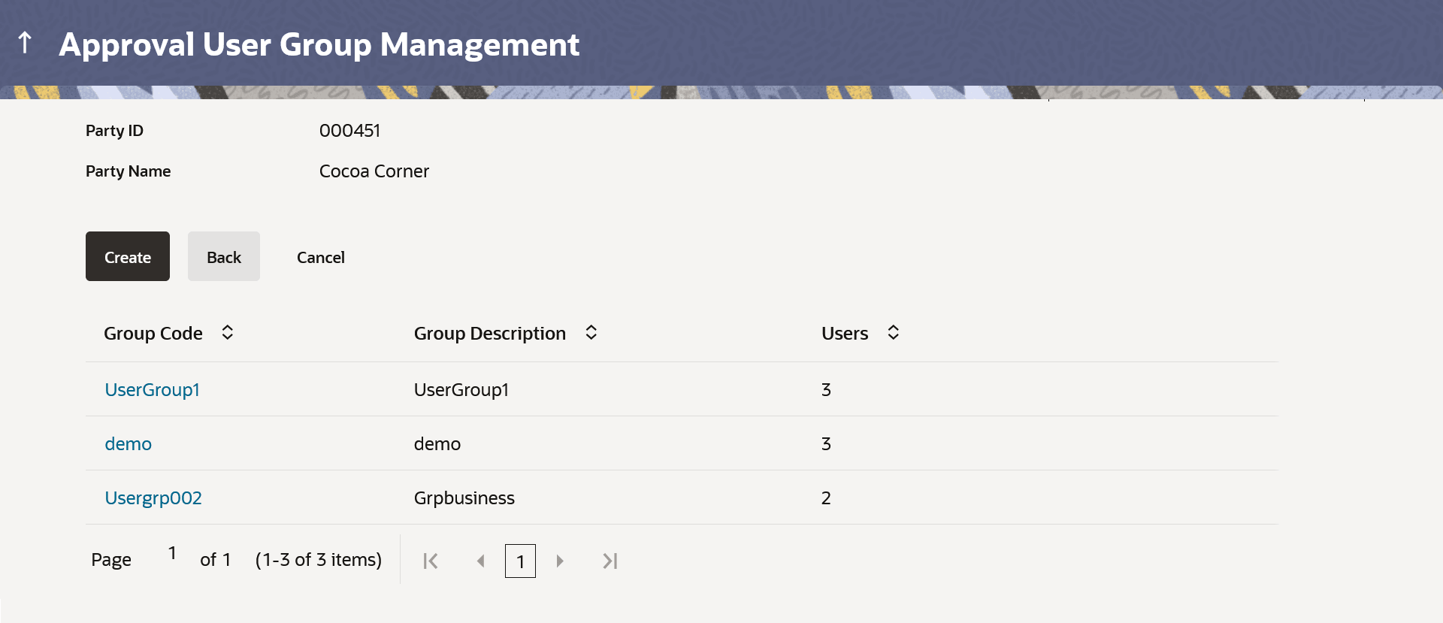Cancel the user group management

320,257
